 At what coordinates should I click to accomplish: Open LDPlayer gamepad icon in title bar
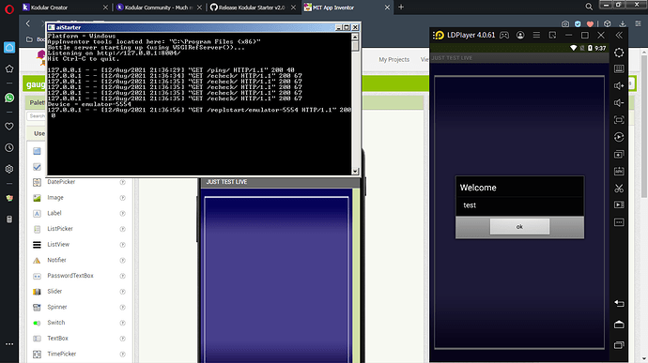(504, 35)
